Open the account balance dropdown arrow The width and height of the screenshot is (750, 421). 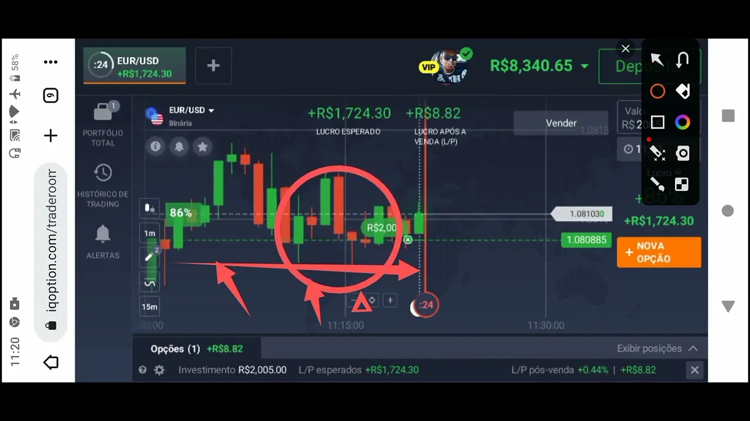point(584,66)
